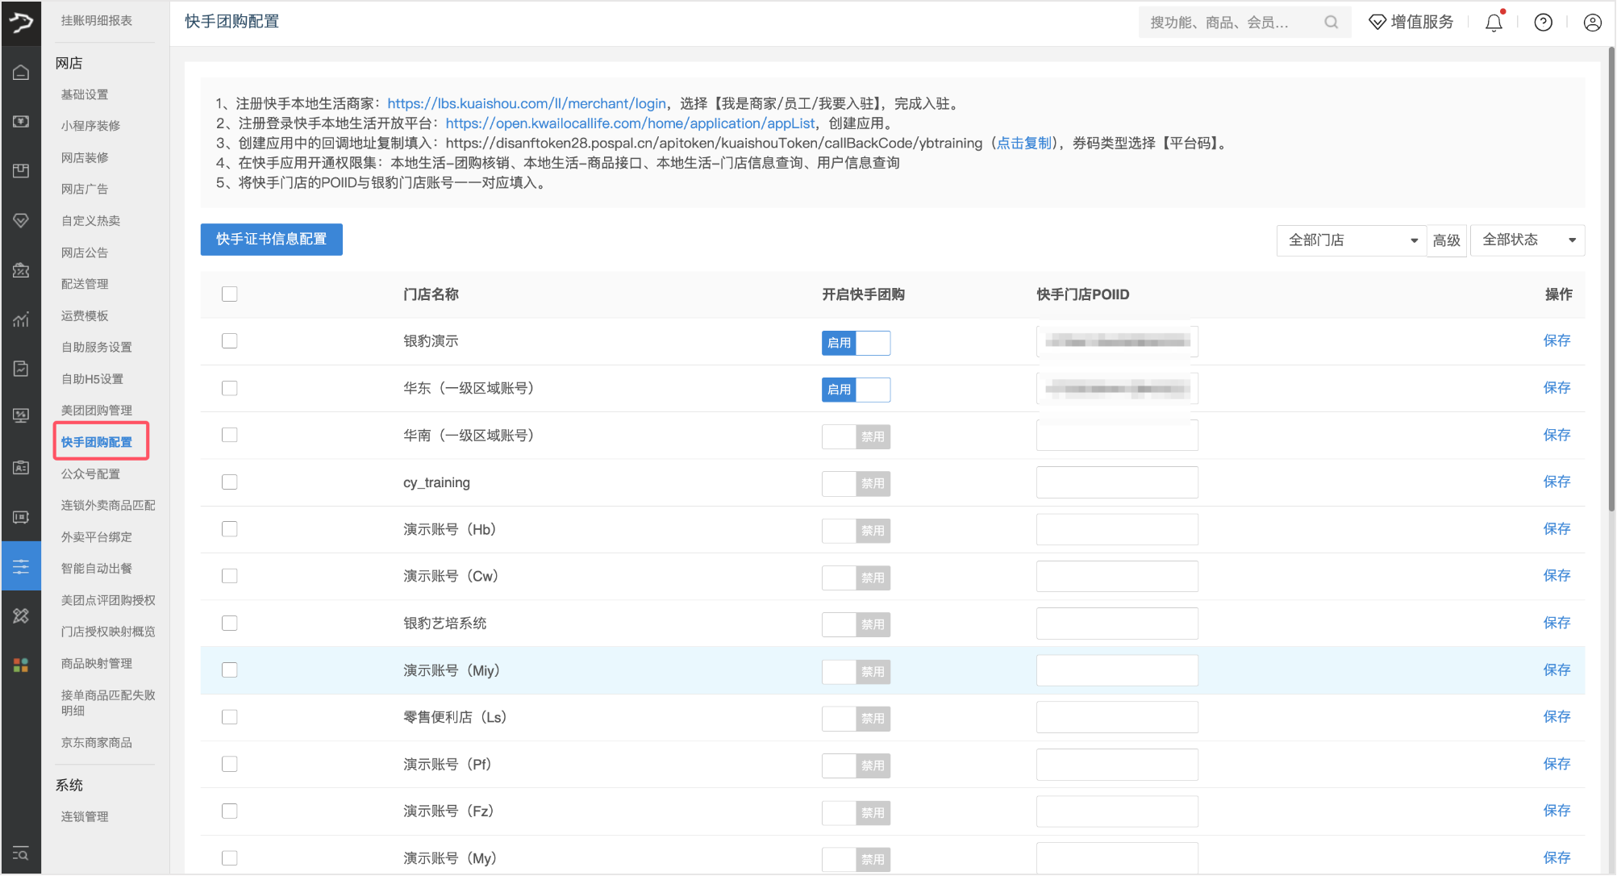
Task: Open the 公众号配置 menu item
Action: [90, 474]
